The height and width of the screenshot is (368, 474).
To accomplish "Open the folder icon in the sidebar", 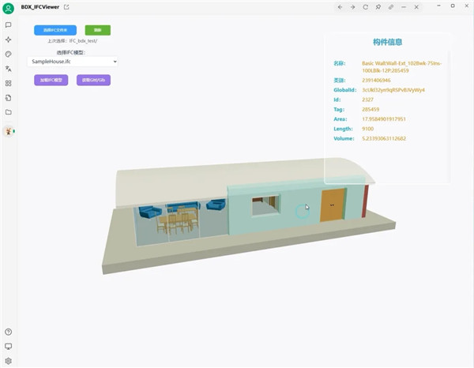I will [x=9, y=112].
